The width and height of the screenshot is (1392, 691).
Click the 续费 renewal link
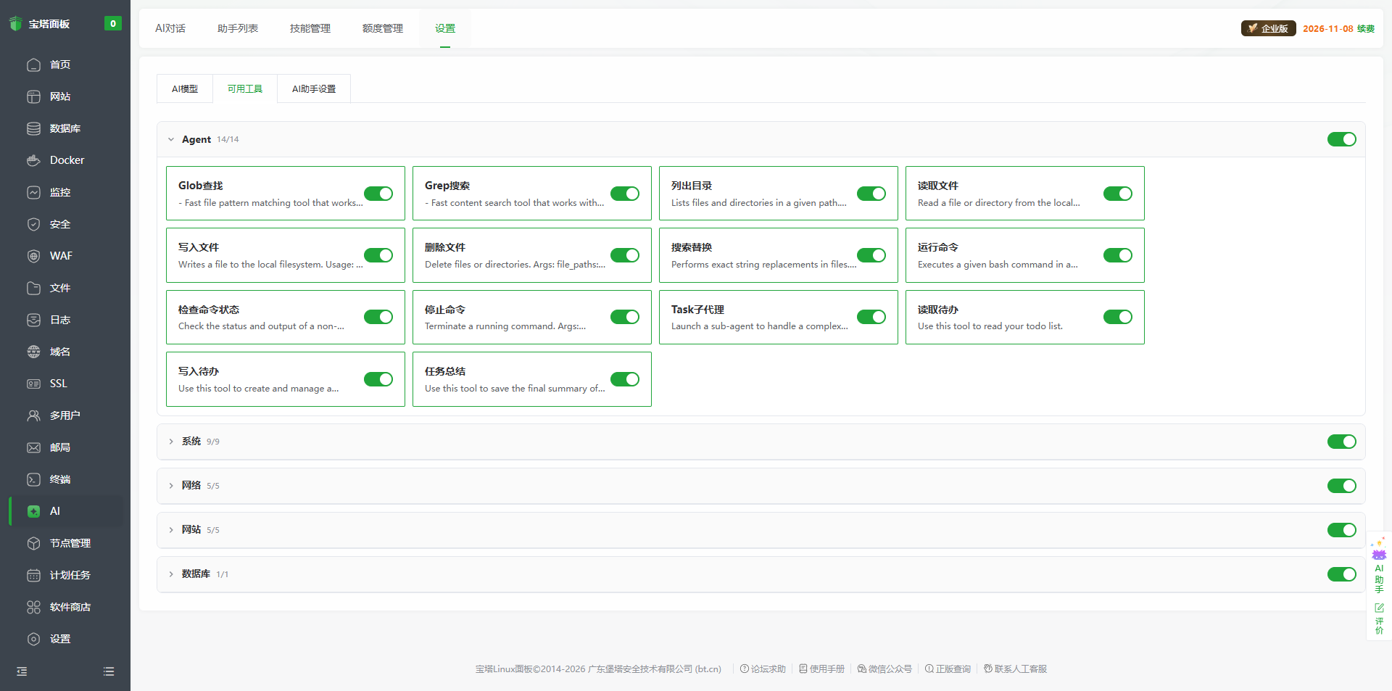(x=1366, y=29)
